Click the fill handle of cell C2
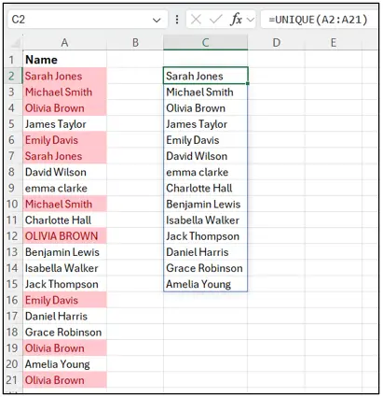383x397 pixels. [248, 83]
